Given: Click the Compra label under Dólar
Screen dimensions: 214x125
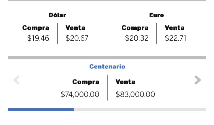Looking at the screenshot, I should pos(36,28).
